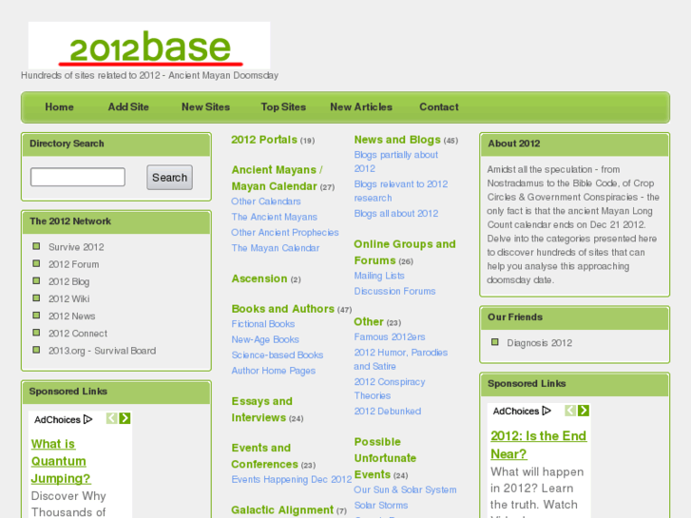Open Blogs relevant to 2012 research
This screenshot has height=518, width=691.
(x=400, y=191)
